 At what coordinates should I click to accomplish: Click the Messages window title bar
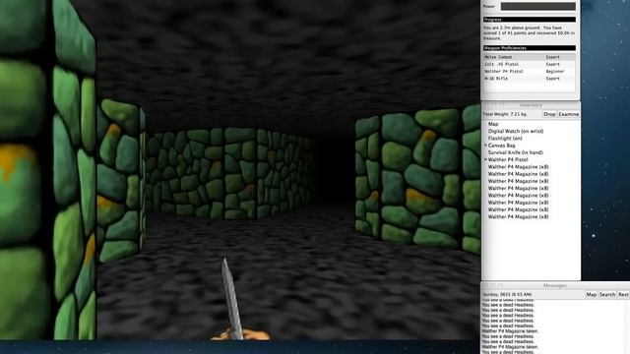[555, 286]
